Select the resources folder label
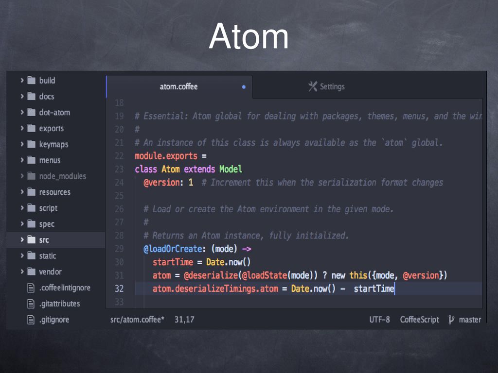 54,192
